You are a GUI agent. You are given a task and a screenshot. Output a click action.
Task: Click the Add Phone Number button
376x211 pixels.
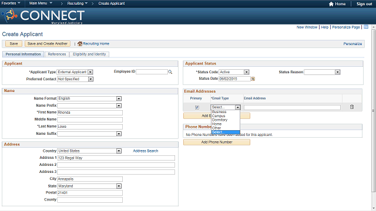pos(217,142)
